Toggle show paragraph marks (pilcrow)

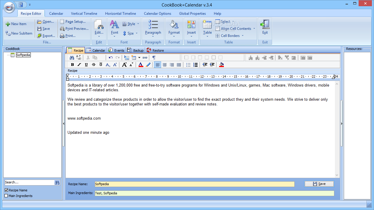tap(154, 58)
